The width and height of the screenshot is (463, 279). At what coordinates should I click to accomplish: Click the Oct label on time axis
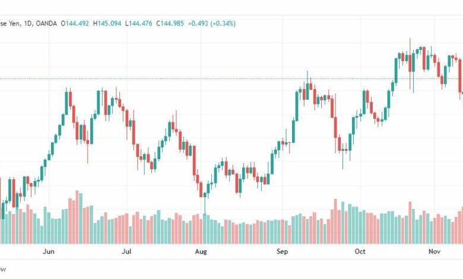click(360, 252)
